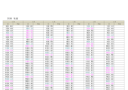Image resolution: width=128 pixels, height=90 pixels.
Task: Click the 予定 cell beside July 24日(金)
Action: (x=79, y=77)
